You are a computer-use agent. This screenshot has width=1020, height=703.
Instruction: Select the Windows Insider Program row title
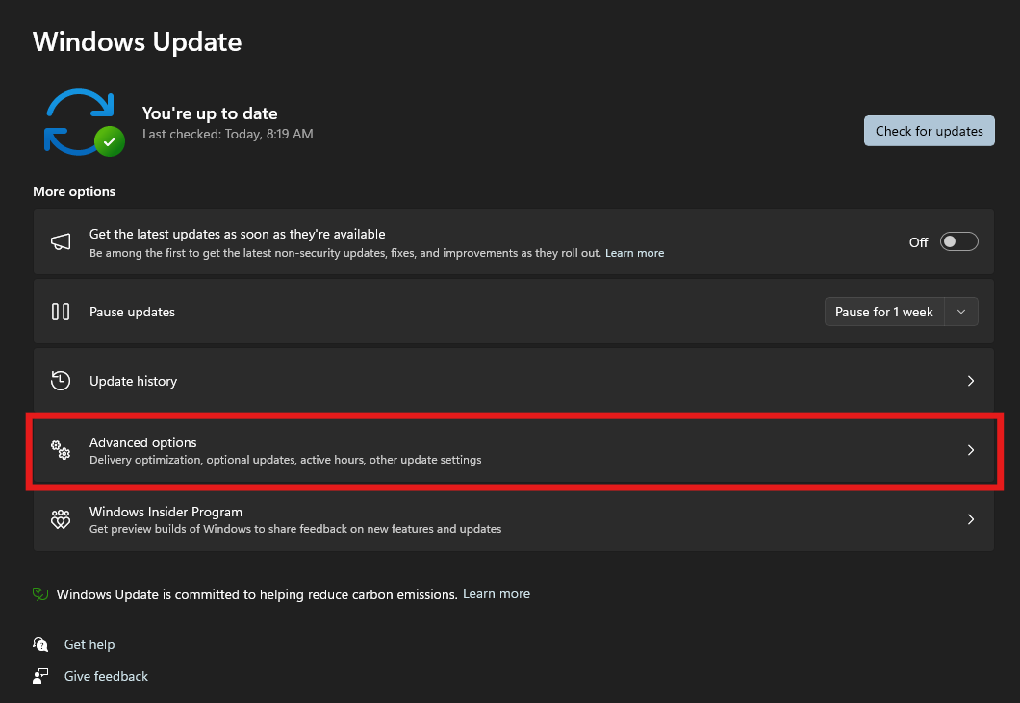click(x=166, y=512)
